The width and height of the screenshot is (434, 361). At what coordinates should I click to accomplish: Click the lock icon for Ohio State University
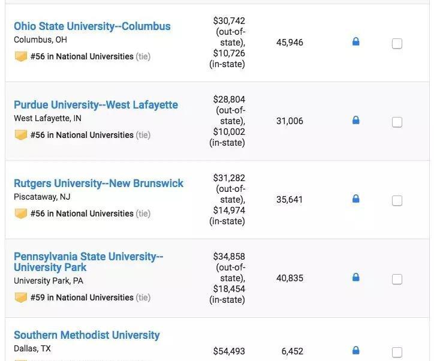(355, 42)
